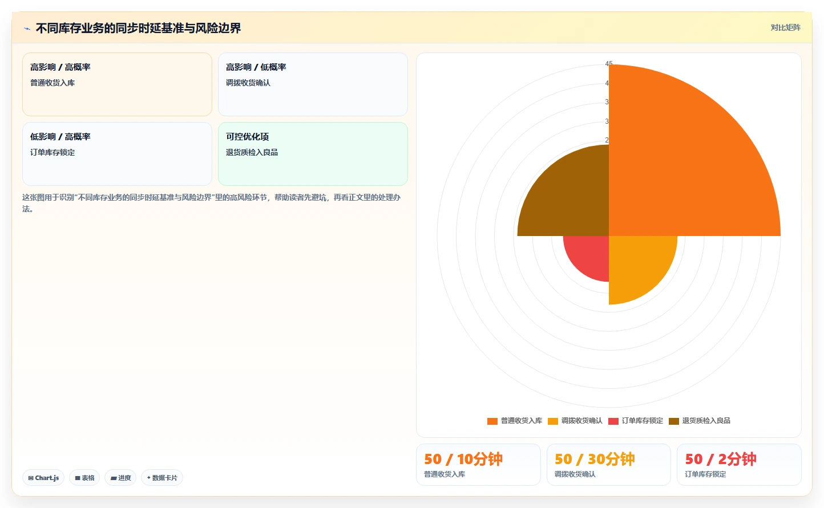
Task: Click 调拨收货确认 text in second quadrant card
Action: tap(248, 83)
